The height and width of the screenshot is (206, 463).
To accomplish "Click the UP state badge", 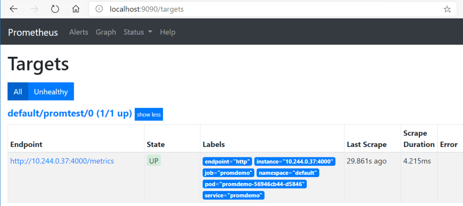I will (x=153, y=161).
